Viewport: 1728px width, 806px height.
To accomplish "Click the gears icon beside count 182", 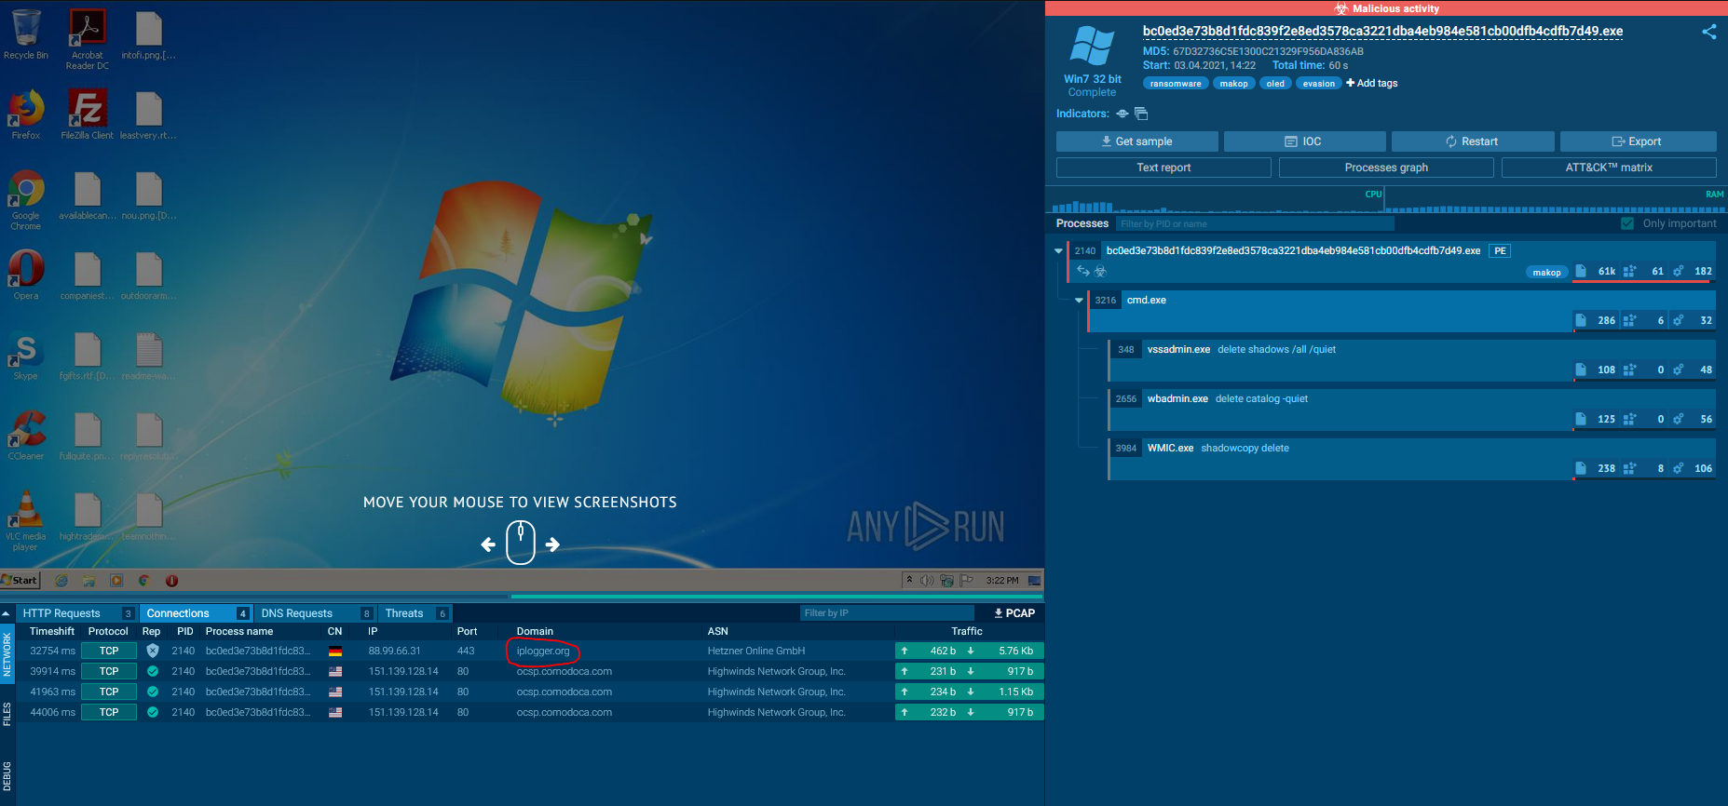I will [x=1678, y=271].
